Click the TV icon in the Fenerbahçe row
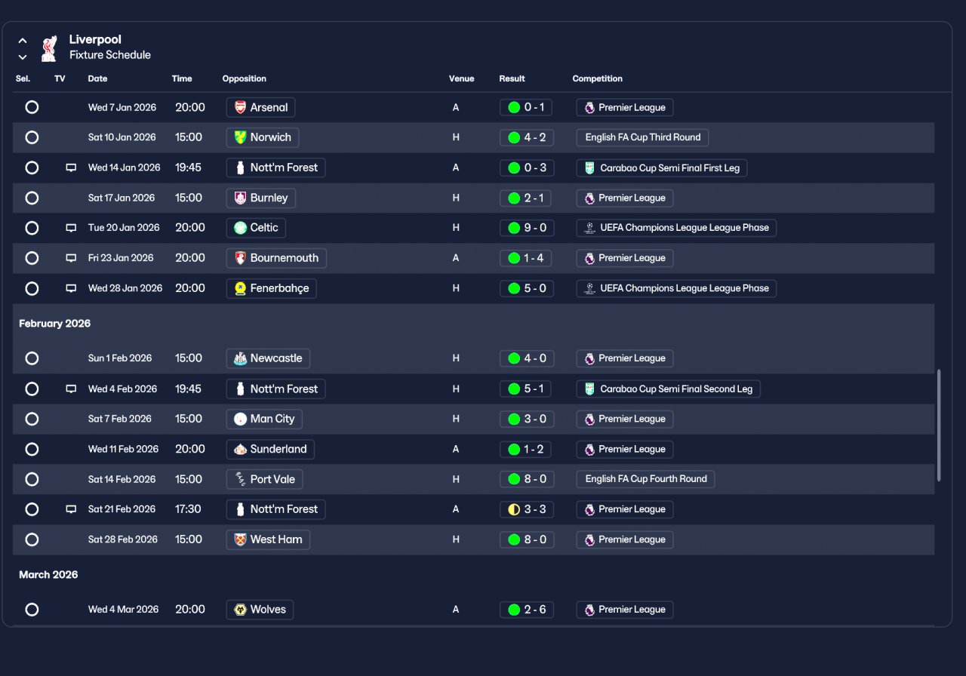This screenshot has height=676, width=966. tap(71, 288)
